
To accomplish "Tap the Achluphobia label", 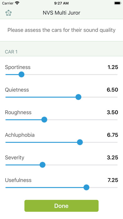I will coord(20,135).
